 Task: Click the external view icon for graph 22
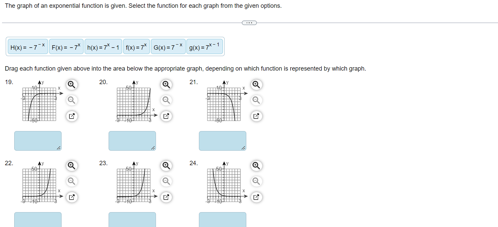[x=71, y=197]
